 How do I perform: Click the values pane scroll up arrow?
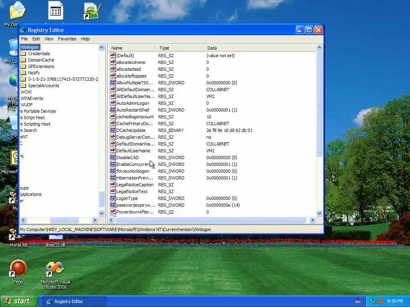tap(319, 48)
